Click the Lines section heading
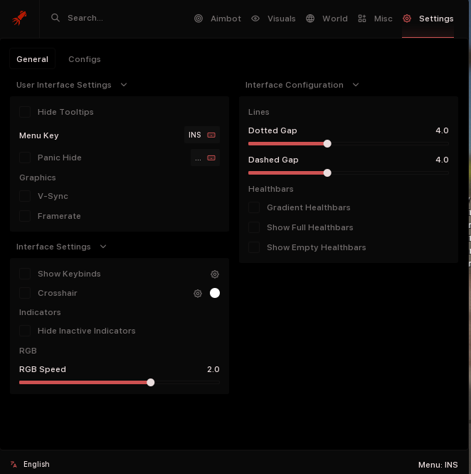Viewport: 471px width, 474px height. tap(258, 112)
